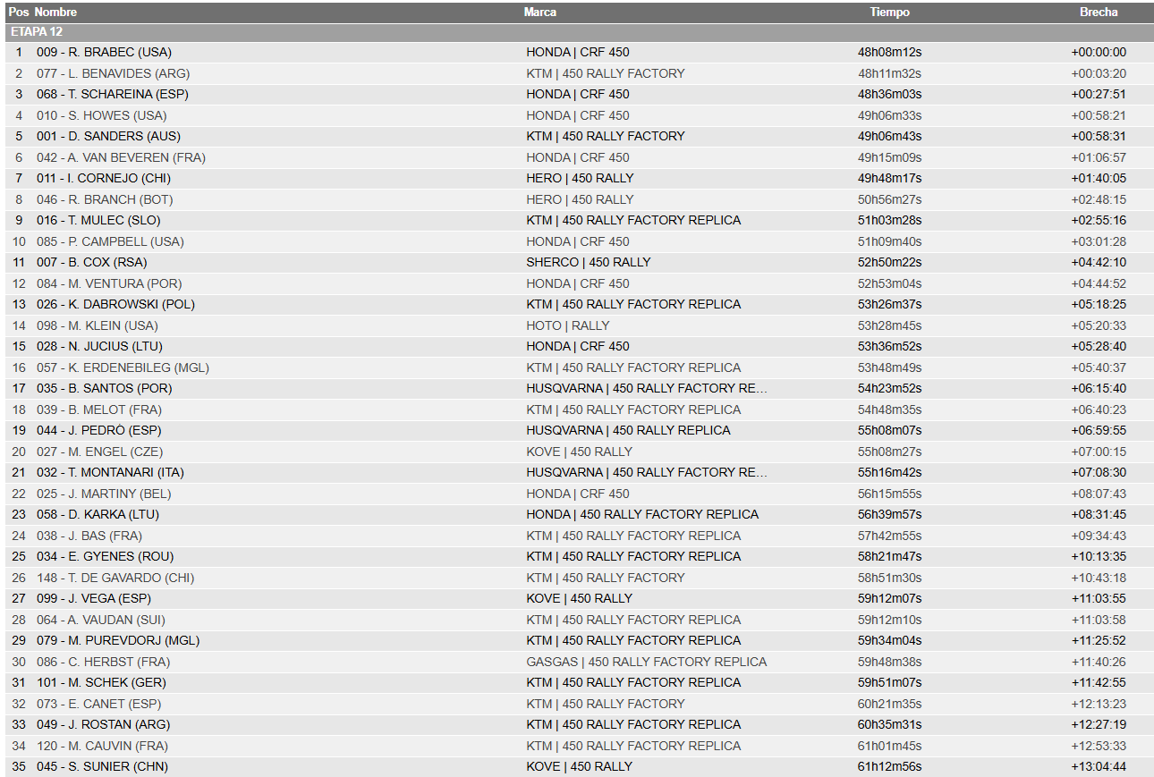1154x777 pixels.
Task: Select rider 045 - S. SUNIER (CHN)
Action: 102,766
